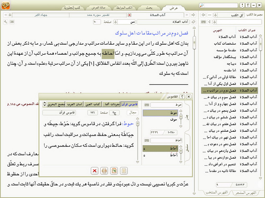Select the قاموس قرآن dictionary tab
Viewport: 265px width, 198px height.
pyautogui.click(x=130, y=104)
